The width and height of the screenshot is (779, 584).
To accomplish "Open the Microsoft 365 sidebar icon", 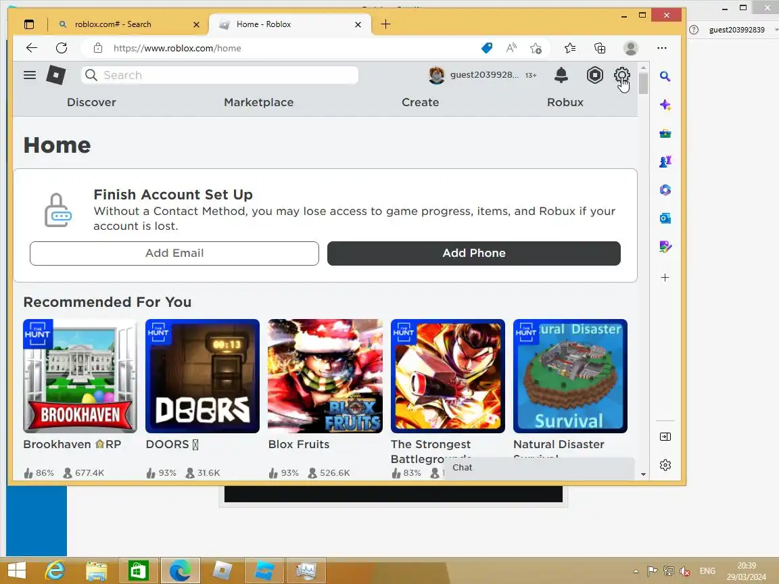I will pyautogui.click(x=665, y=190).
